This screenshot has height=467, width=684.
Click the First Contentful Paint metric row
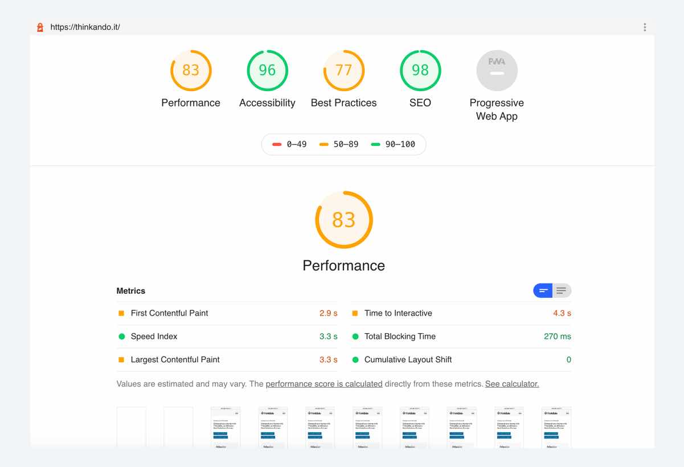click(x=227, y=313)
